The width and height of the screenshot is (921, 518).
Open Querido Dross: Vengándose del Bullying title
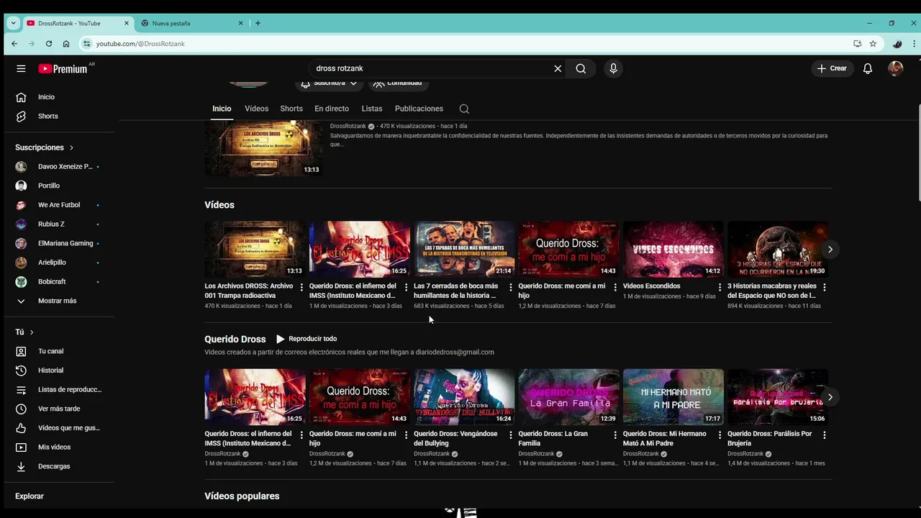coord(455,439)
